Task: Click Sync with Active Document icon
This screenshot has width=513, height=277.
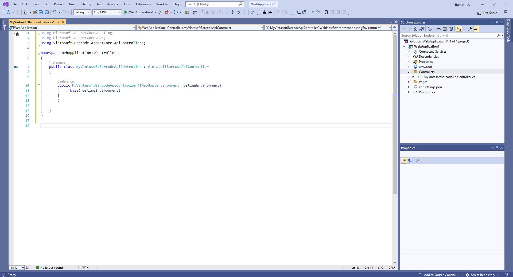Action: (x=439, y=29)
